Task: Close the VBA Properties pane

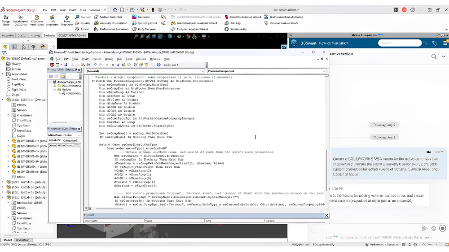Action: pyautogui.click(x=79, y=129)
